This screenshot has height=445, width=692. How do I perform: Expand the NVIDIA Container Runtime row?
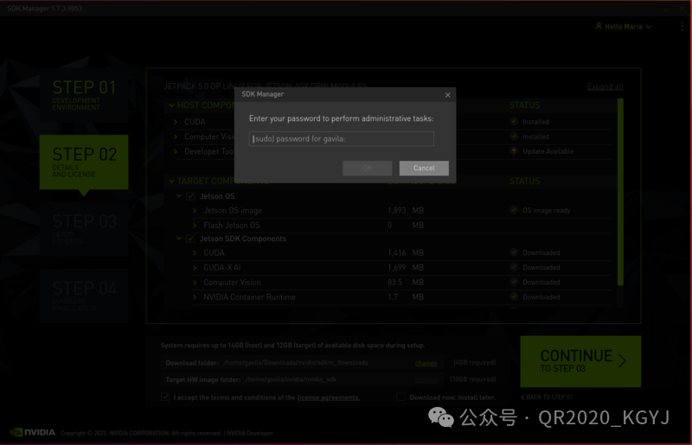click(x=195, y=297)
